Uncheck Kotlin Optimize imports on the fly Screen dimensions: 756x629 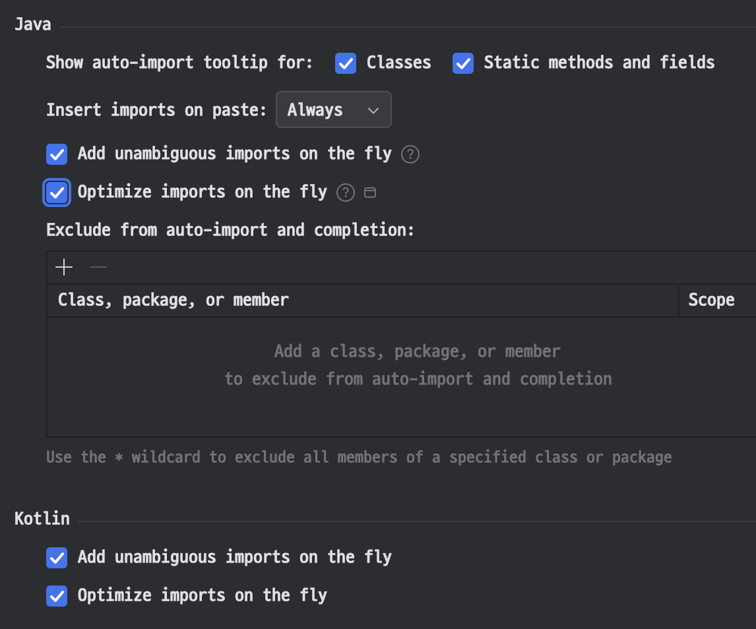pyautogui.click(x=57, y=596)
